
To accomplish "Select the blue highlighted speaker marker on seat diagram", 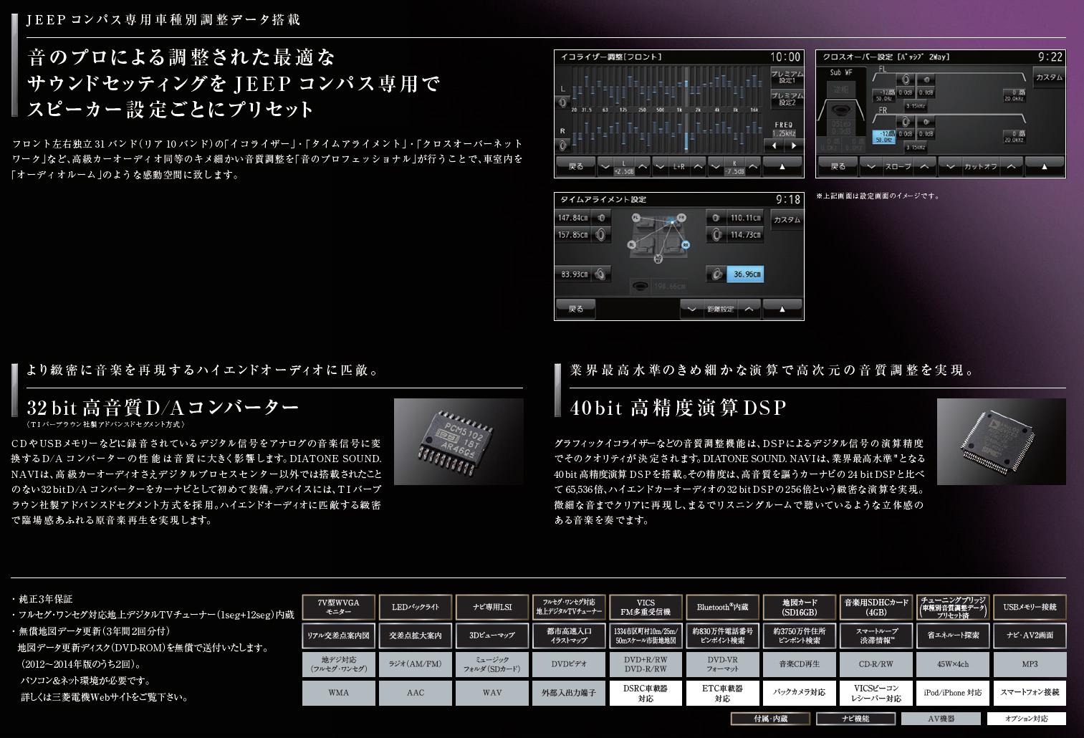I will (686, 245).
